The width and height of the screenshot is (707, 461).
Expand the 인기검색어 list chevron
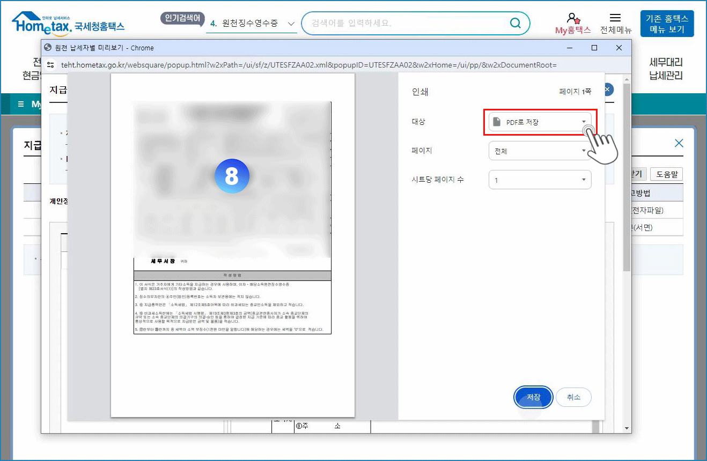point(291,24)
